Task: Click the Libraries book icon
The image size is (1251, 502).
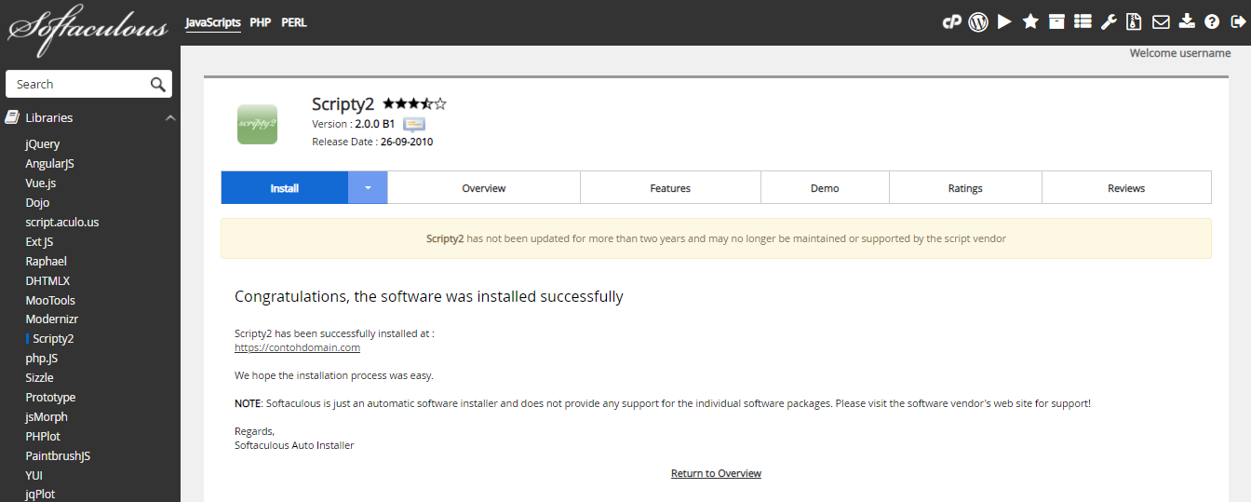Action: (11, 117)
